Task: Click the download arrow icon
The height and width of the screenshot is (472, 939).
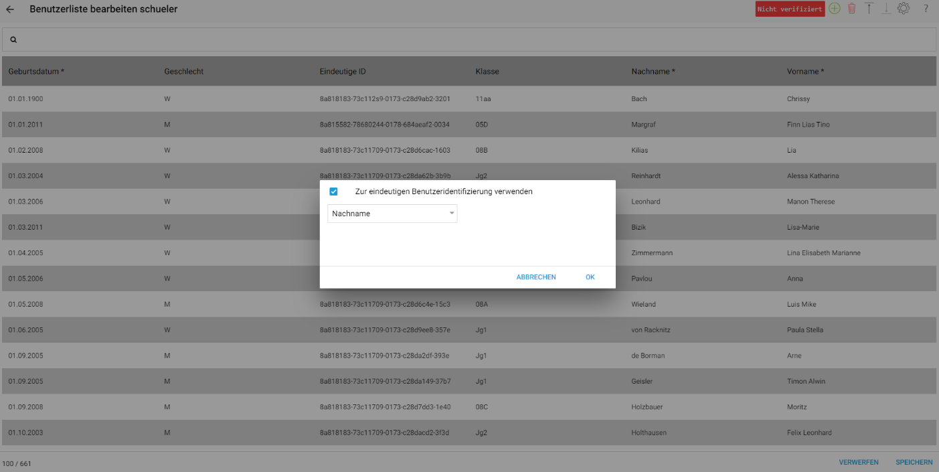Action: coord(885,9)
